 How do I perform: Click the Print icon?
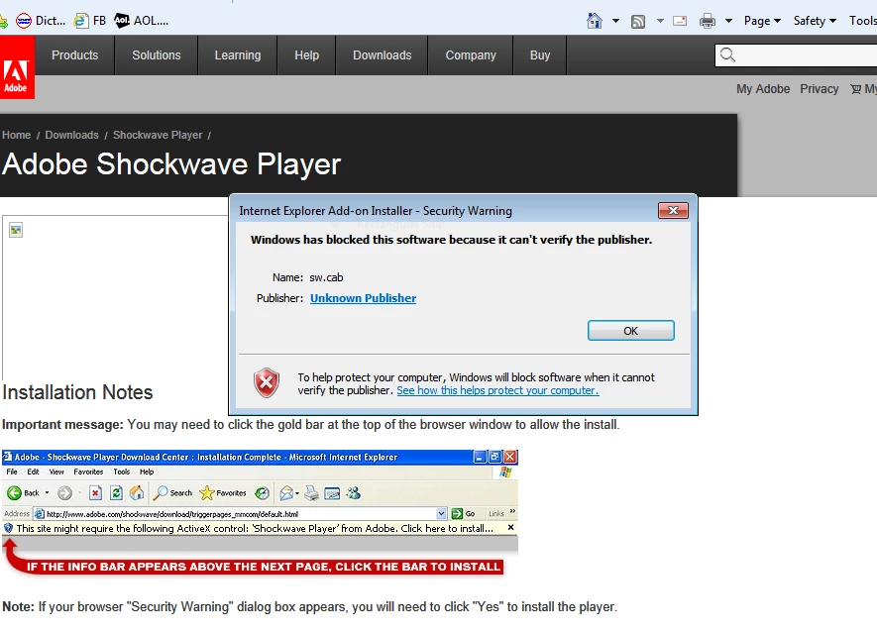click(707, 21)
